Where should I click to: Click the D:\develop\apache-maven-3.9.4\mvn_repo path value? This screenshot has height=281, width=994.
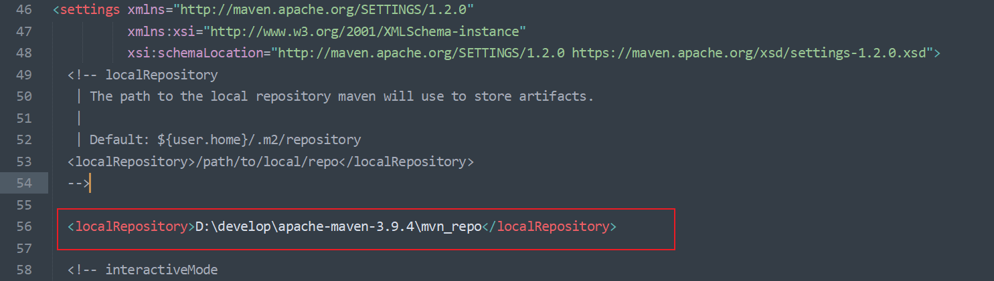339,226
